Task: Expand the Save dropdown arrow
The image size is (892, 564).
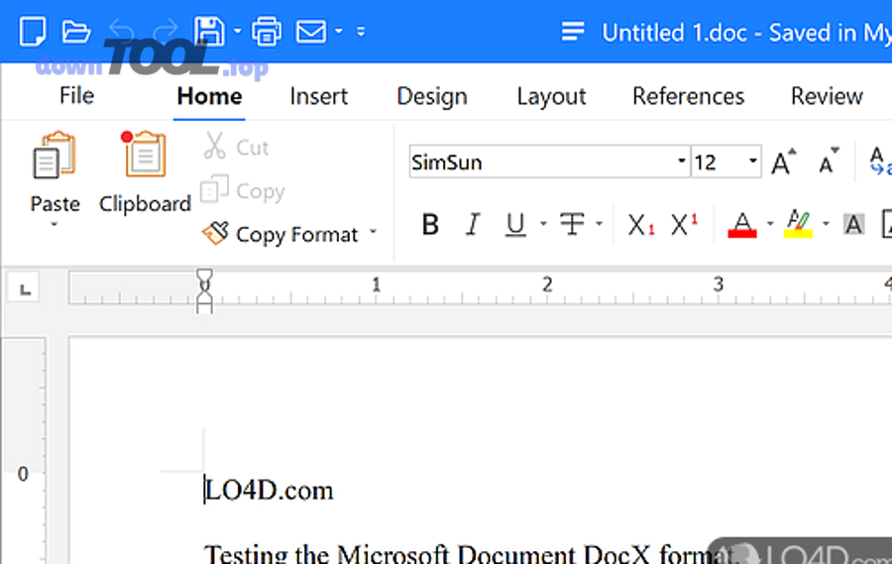Action: (237, 32)
